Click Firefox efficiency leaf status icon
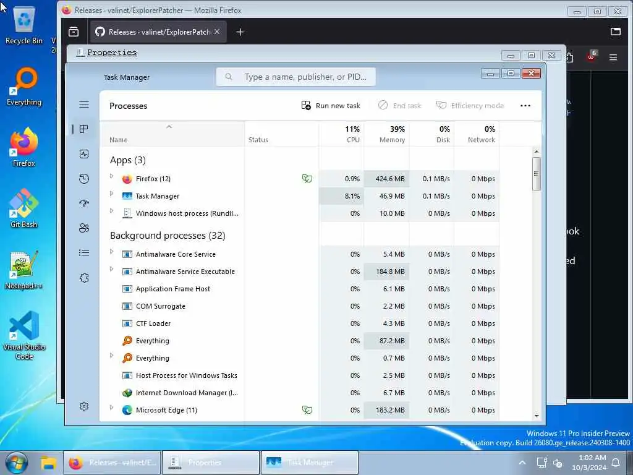Screen dimensions: 633x475 point(307,179)
